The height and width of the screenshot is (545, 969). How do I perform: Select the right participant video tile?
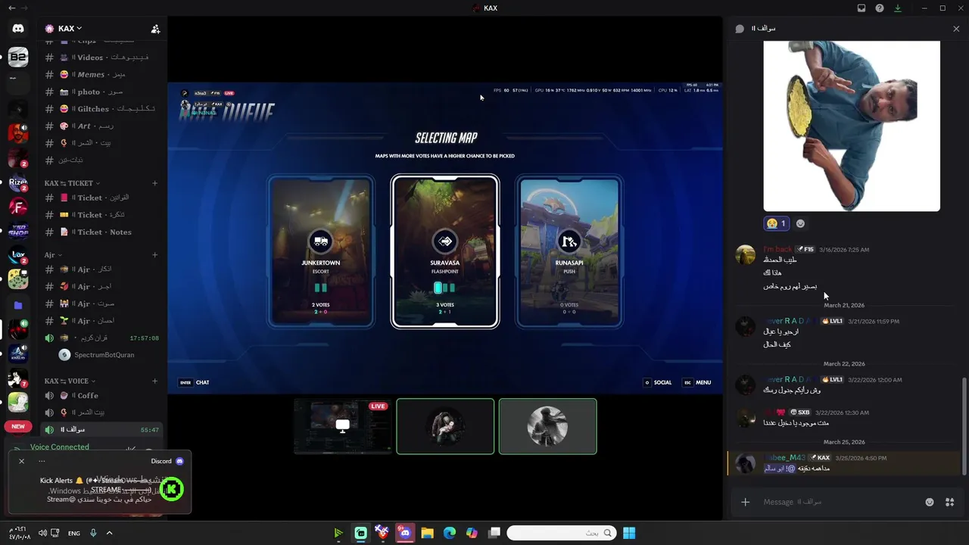point(547,426)
